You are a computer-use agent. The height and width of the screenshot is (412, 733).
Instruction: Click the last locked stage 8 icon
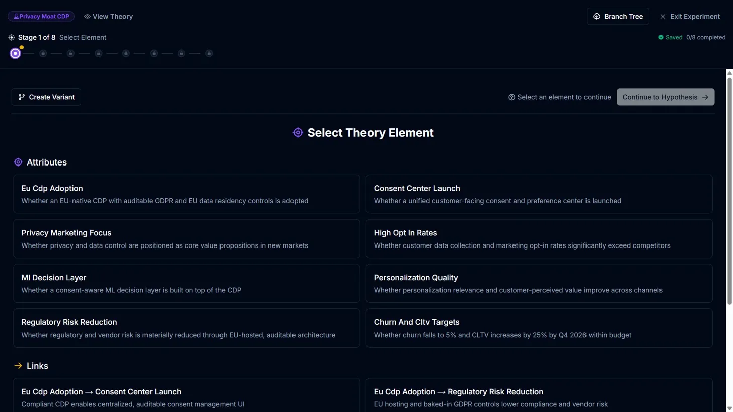coord(209,53)
